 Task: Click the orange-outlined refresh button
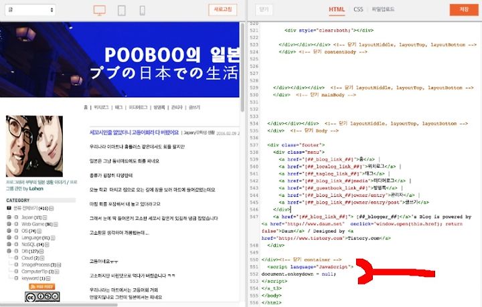click(223, 9)
